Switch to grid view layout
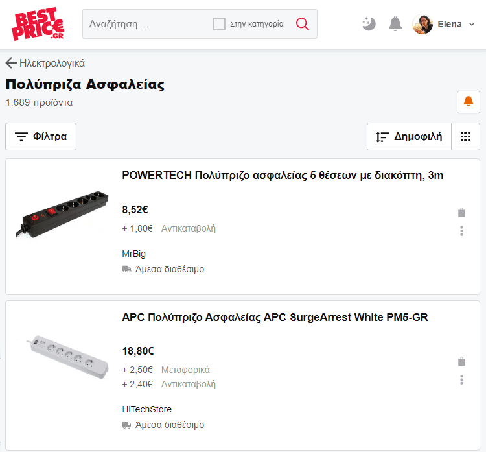 tap(465, 136)
